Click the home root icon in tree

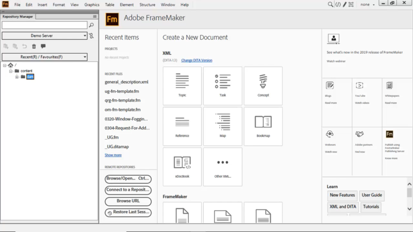[x=11, y=65]
